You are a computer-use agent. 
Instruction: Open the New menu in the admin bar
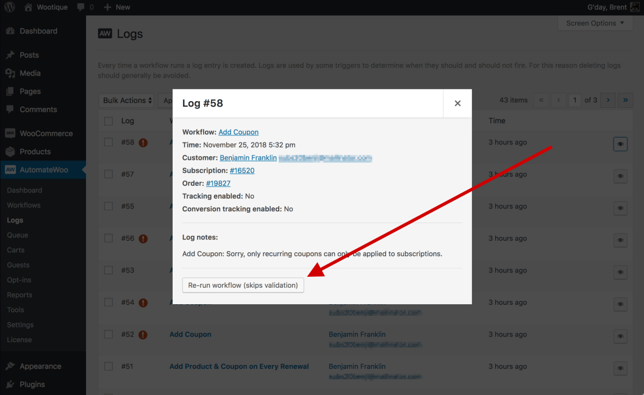[x=116, y=7]
